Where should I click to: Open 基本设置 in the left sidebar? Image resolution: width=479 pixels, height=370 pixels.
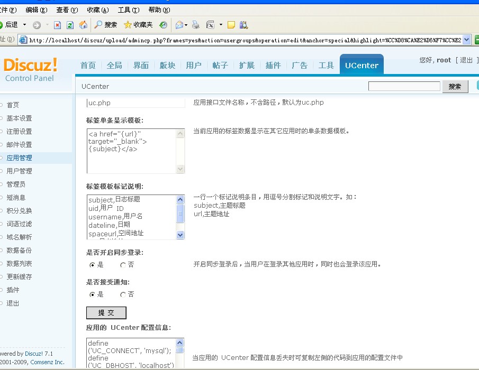pos(19,118)
